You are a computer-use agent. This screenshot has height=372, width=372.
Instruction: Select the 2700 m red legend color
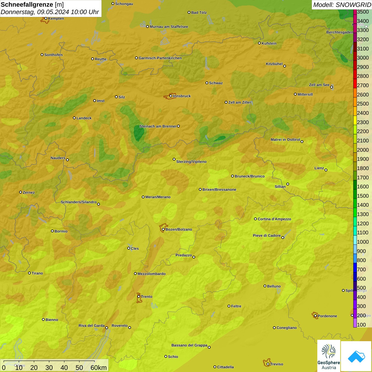point(355,84)
